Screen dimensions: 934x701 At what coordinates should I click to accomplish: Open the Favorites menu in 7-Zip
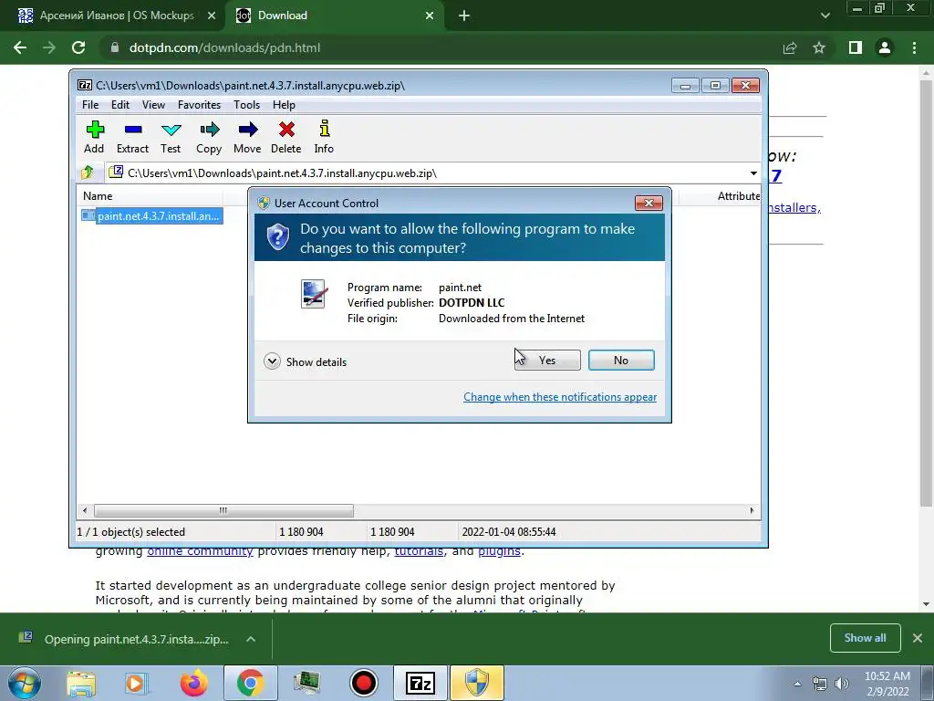[x=199, y=105]
